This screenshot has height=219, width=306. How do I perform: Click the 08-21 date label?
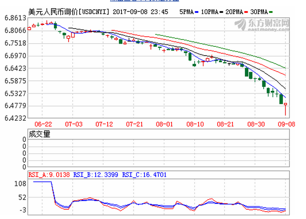225,124
